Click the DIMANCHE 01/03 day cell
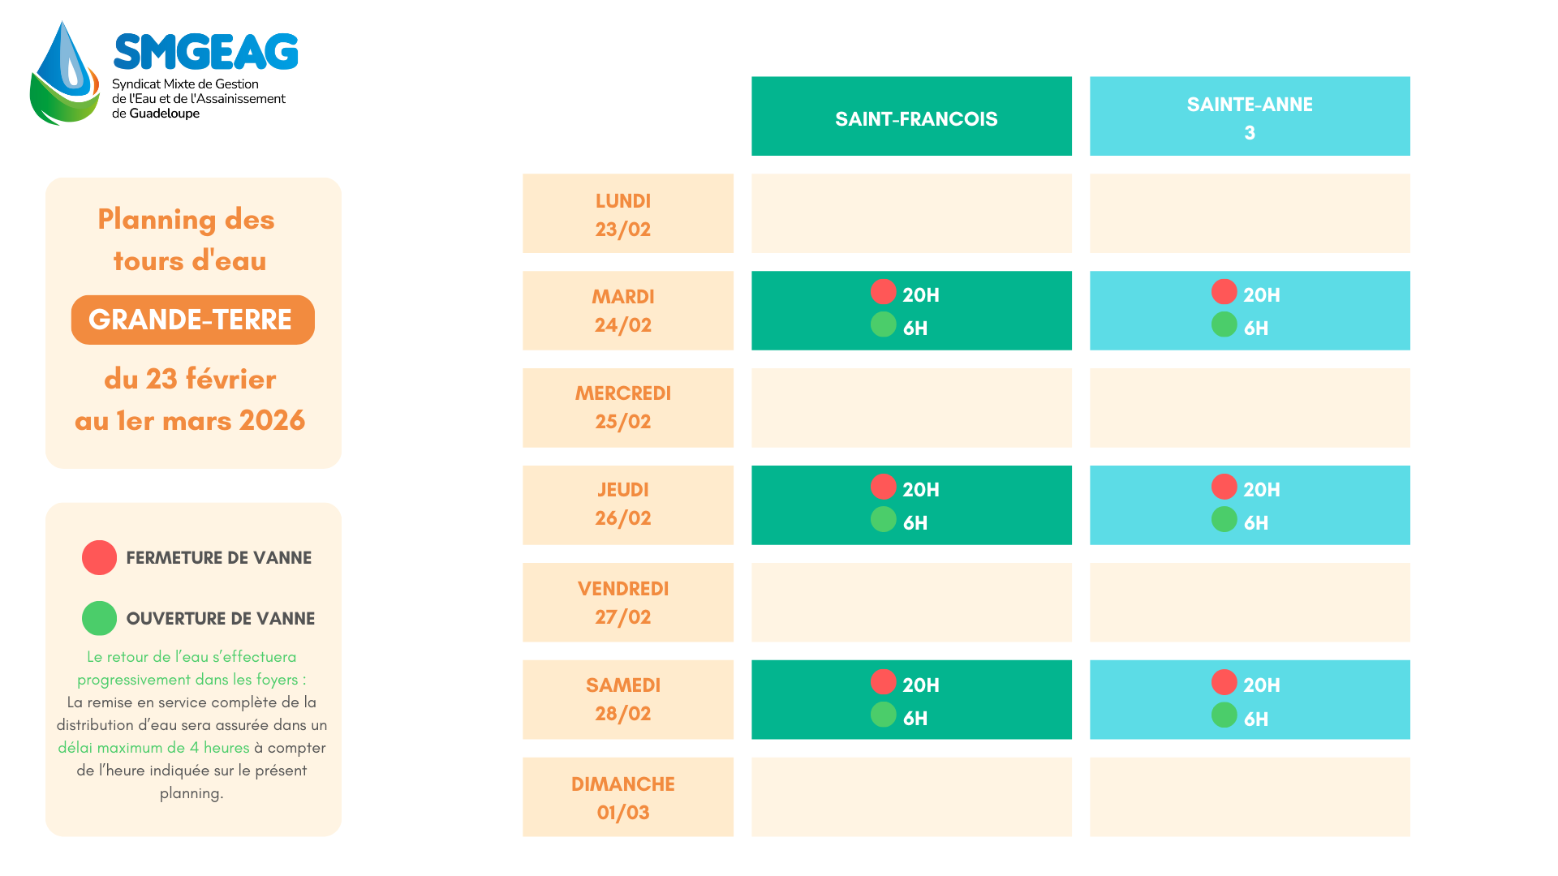 tap(627, 797)
